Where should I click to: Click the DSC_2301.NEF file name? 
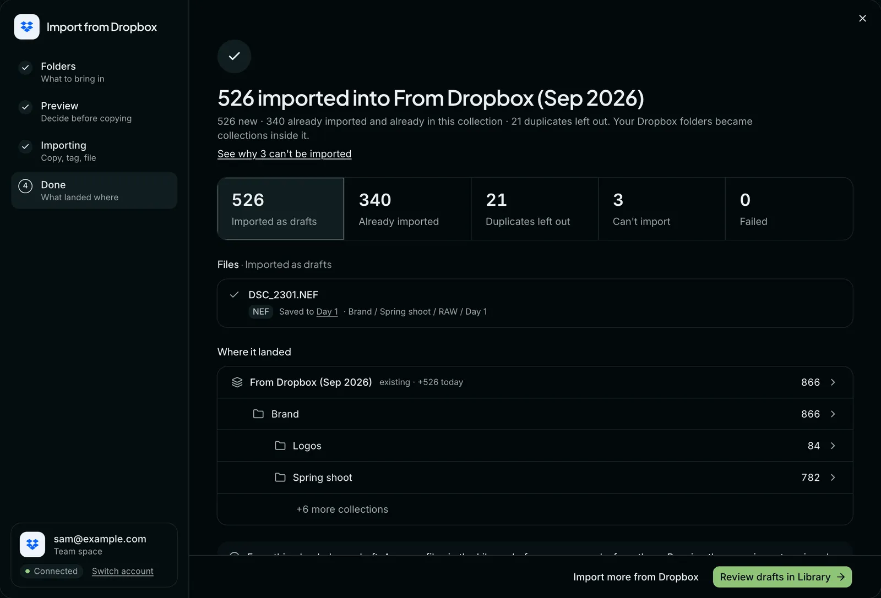click(283, 295)
